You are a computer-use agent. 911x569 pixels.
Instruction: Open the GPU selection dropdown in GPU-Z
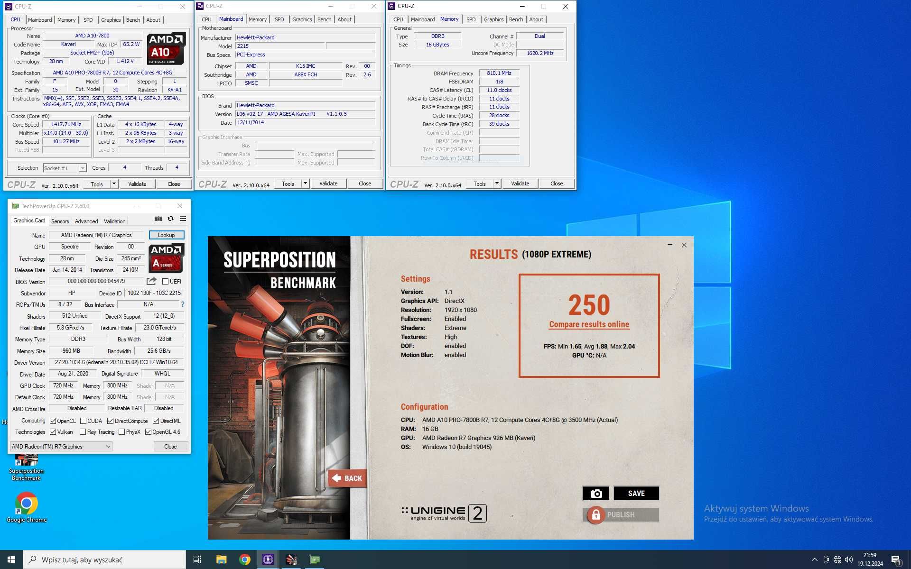point(61,447)
